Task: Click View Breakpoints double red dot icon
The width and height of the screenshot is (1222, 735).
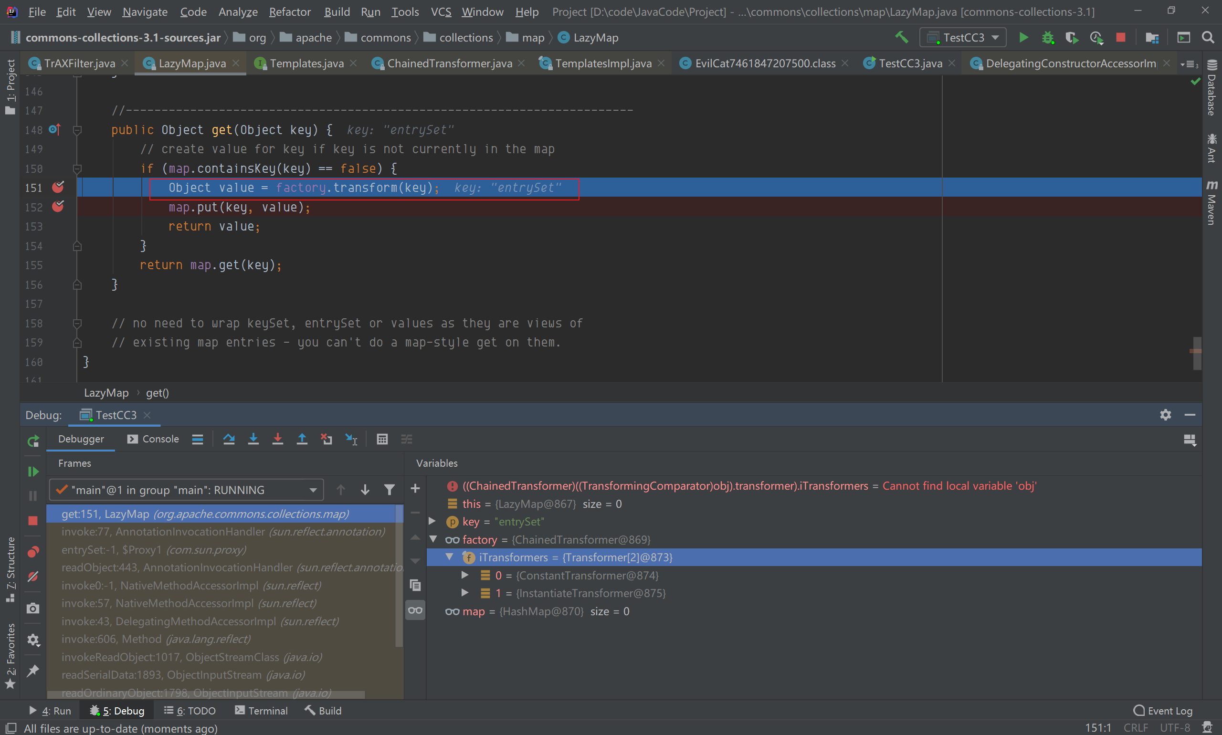Action: click(33, 552)
